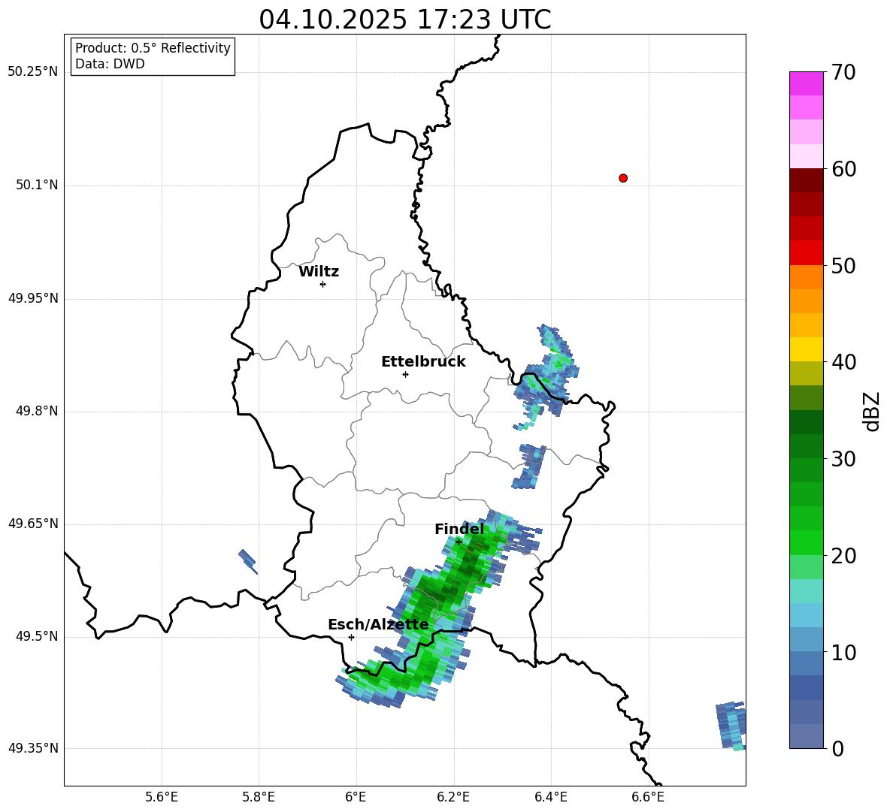Click the red dot radar site marker
890x812 pixels.
click(622, 178)
